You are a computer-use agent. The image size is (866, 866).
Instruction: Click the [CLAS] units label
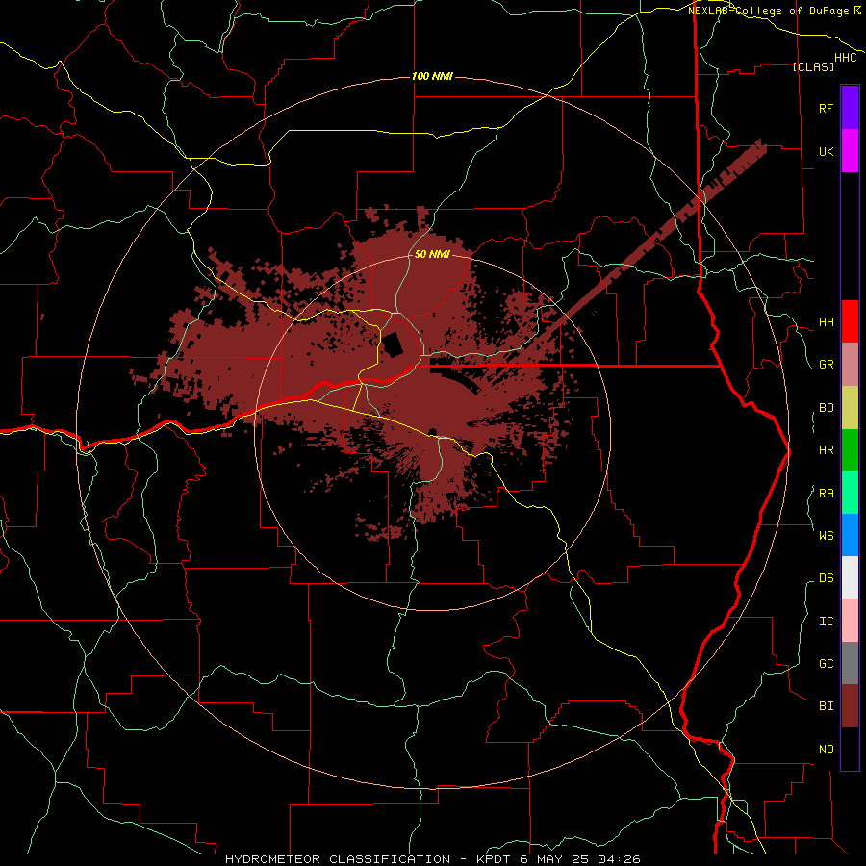coord(813,66)
